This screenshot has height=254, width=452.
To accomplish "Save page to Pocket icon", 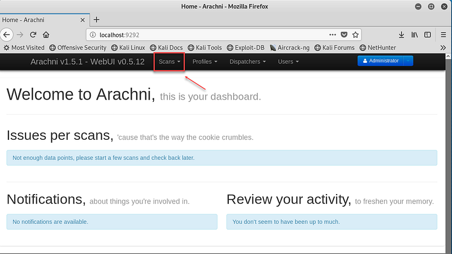I will (344, 35).
